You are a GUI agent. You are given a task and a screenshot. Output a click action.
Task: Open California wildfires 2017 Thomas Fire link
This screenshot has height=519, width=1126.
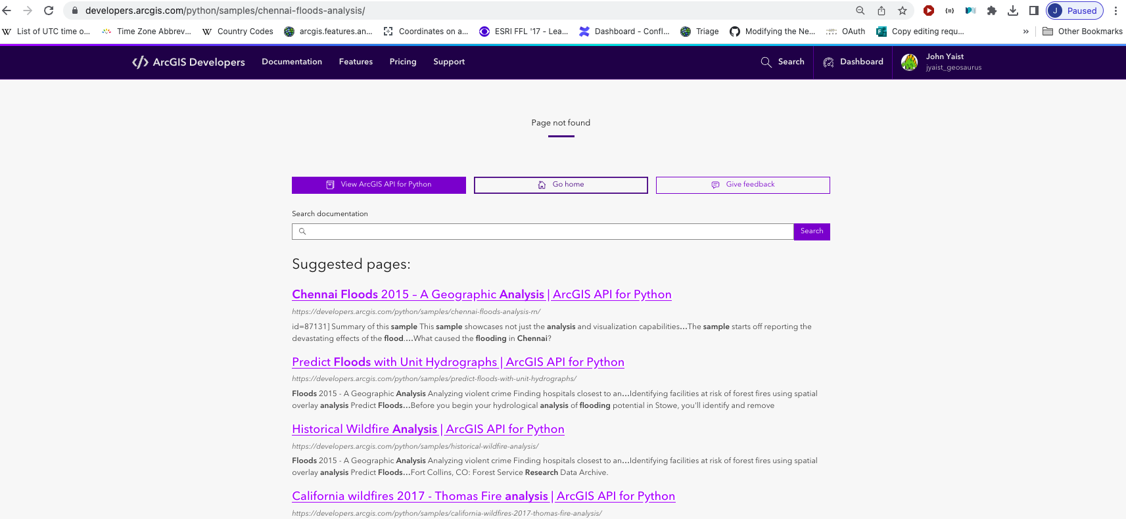point(484,496)
